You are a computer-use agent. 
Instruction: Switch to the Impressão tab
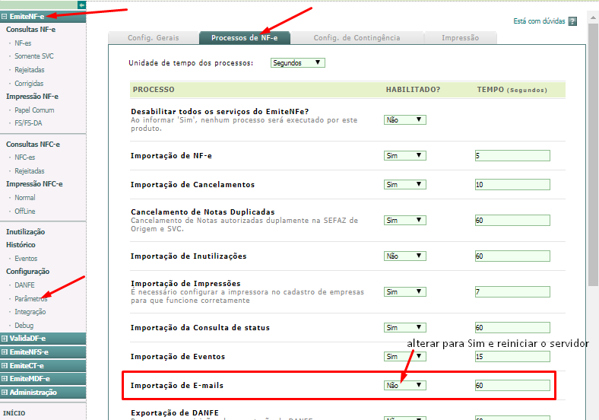(461, 38)
